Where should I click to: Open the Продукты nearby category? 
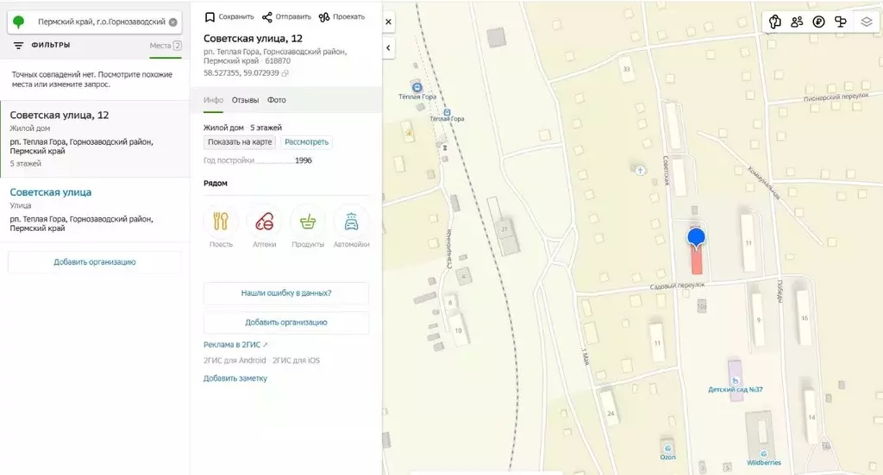(x=308, y=222)
